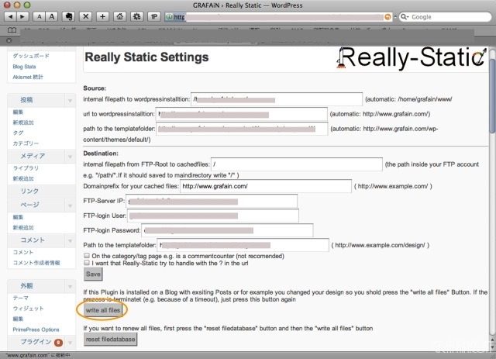Screen dimensions: 496x359
Task: Click the Domainprefix for cached files field
Action: [266, 186]
